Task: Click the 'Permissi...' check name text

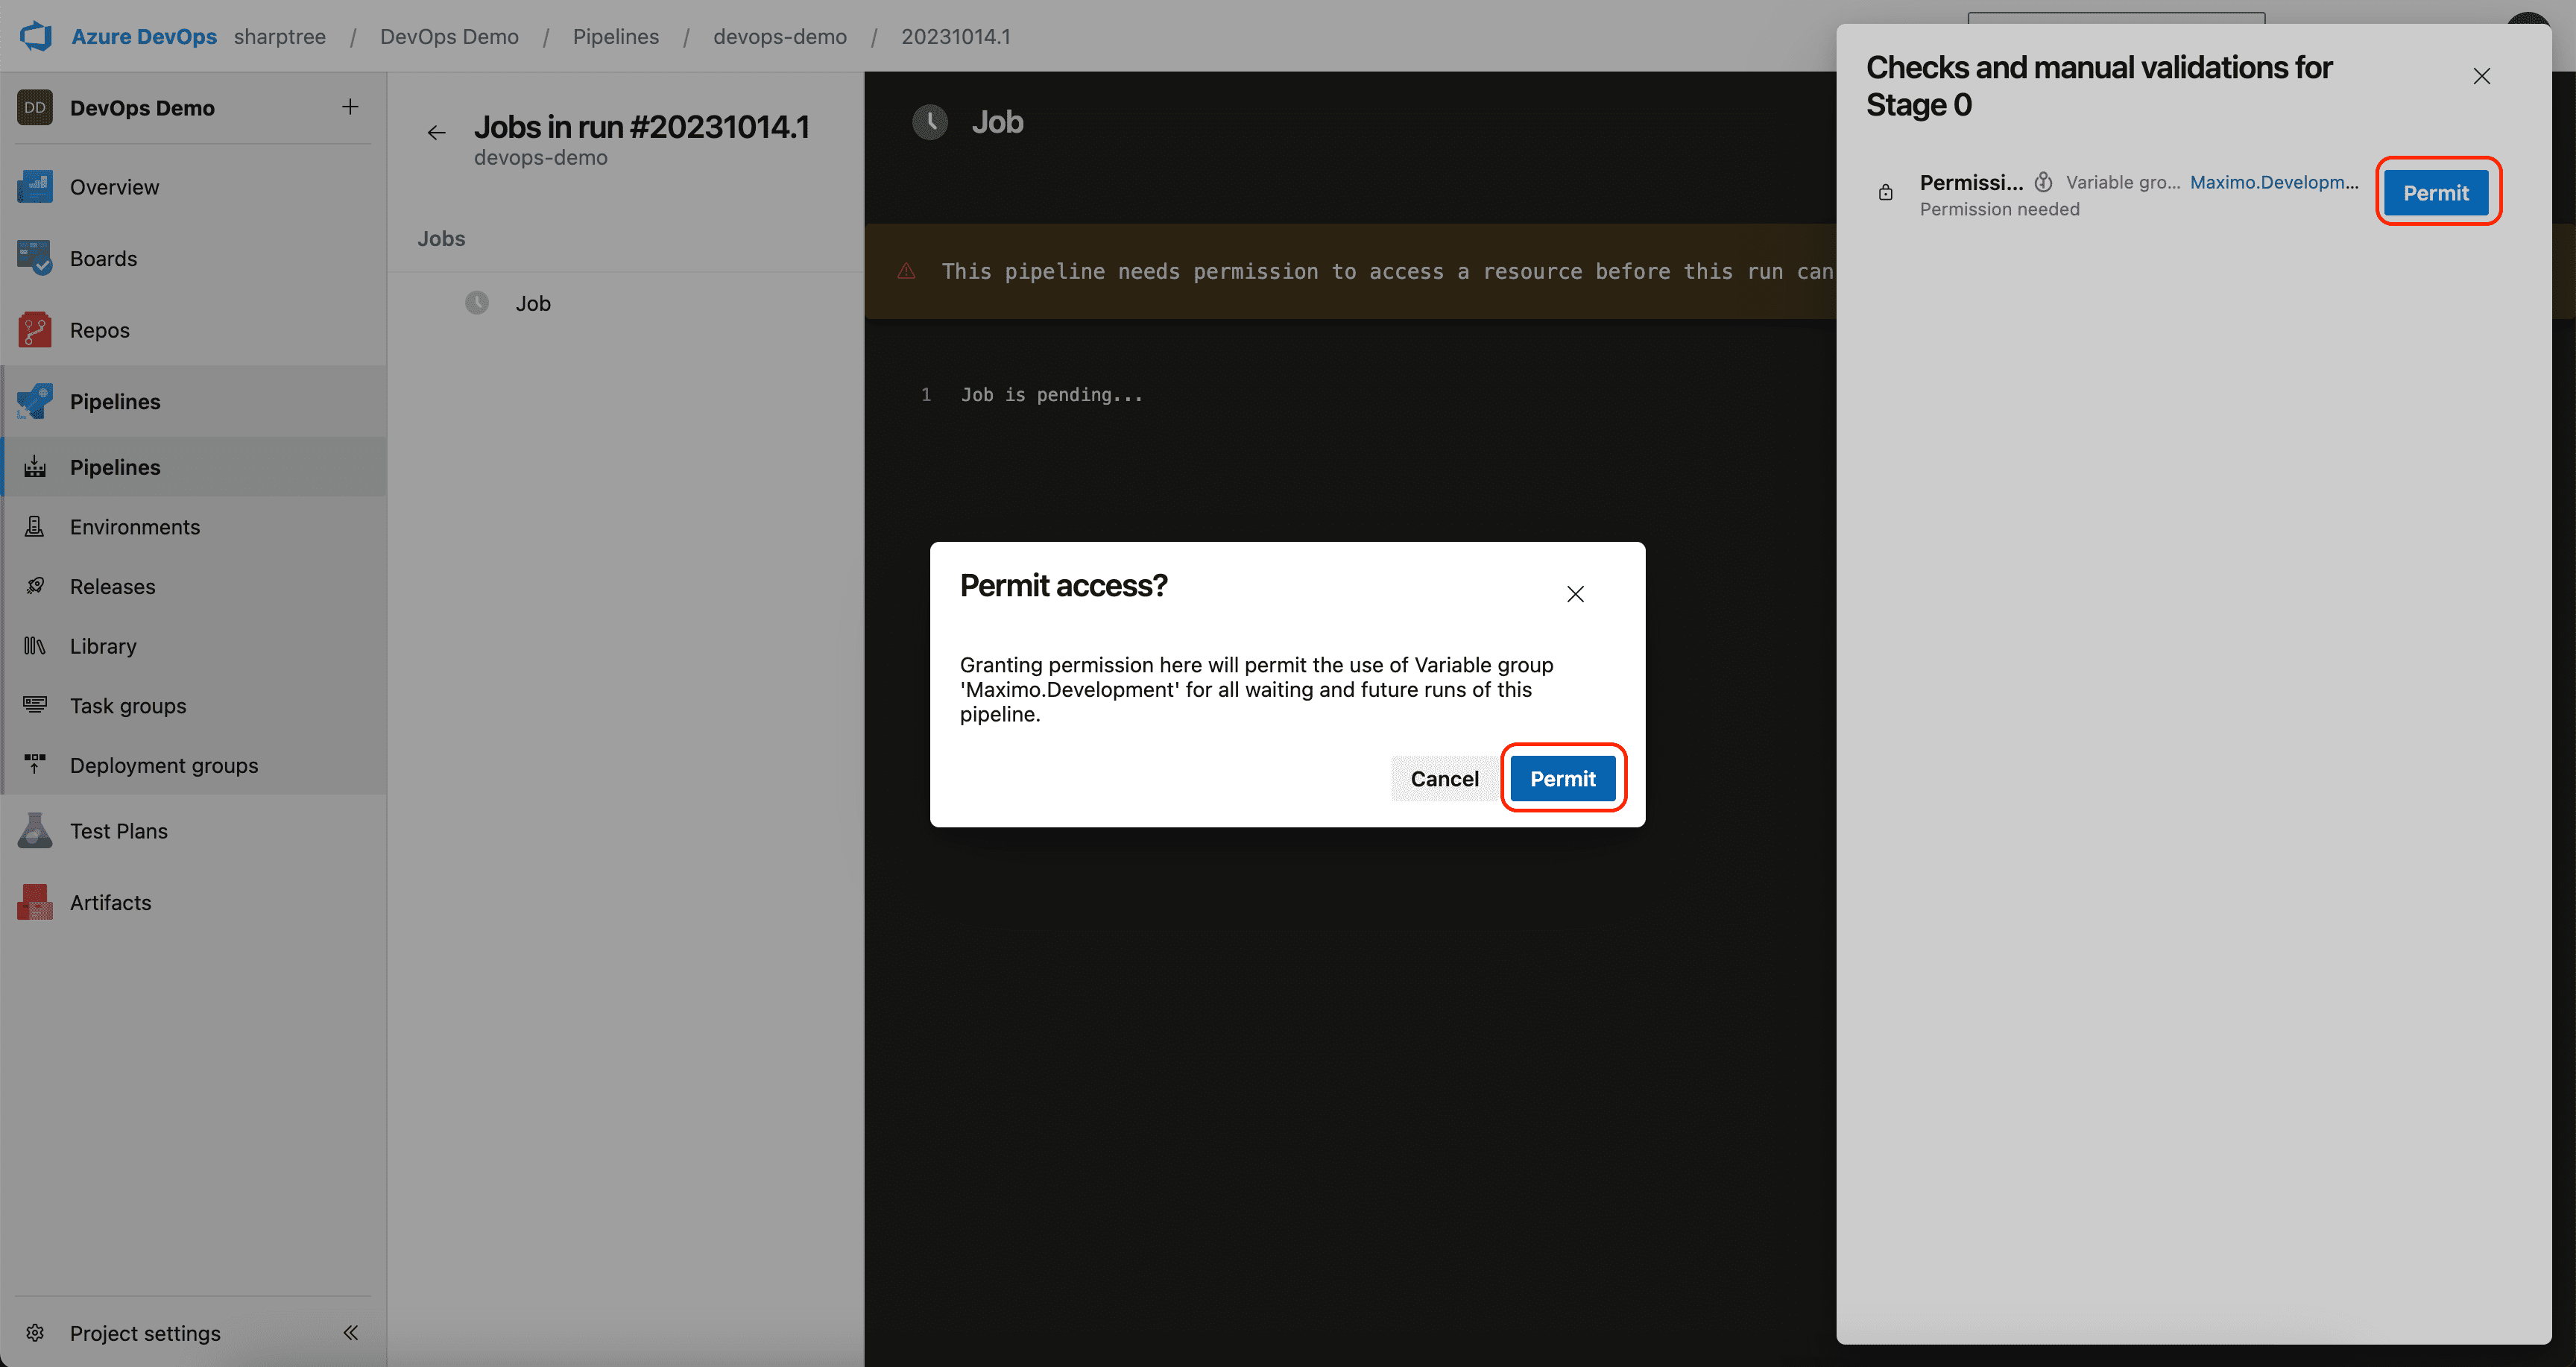Action: coord(1971,182)
